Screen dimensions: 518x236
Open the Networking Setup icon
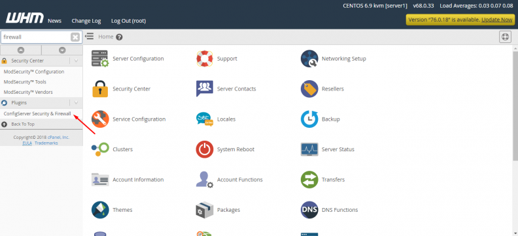tap(309, 59)
